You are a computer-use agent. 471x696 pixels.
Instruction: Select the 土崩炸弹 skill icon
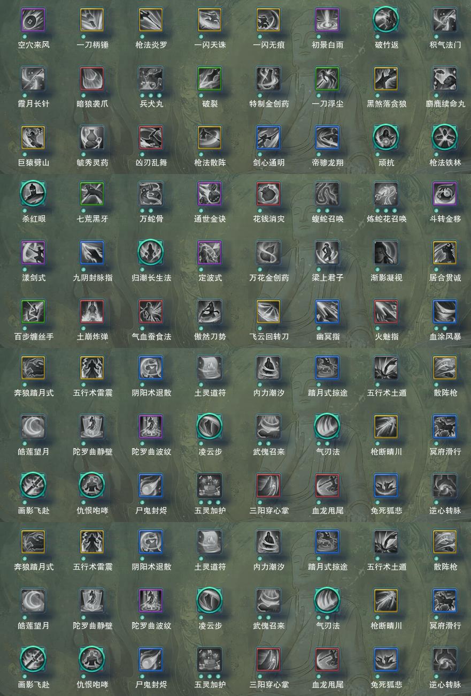point(92,312)
